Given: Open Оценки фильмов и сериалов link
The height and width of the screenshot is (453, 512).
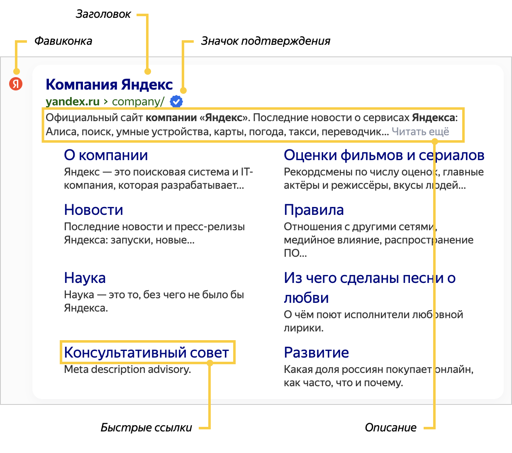Looking at the screenshot, I should point(384,155).
